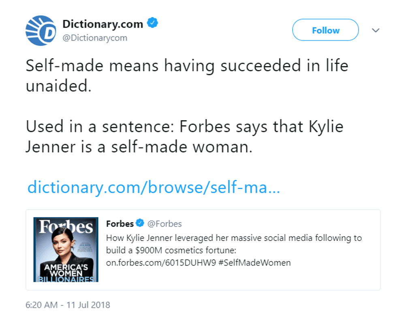Screen dimensions: 397x315
Task: Click Dictionary.com's blue verified badge
Action: [x=152, y=23]
